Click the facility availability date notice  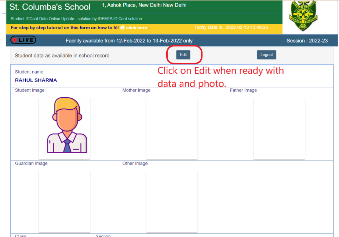coord(130,41)
